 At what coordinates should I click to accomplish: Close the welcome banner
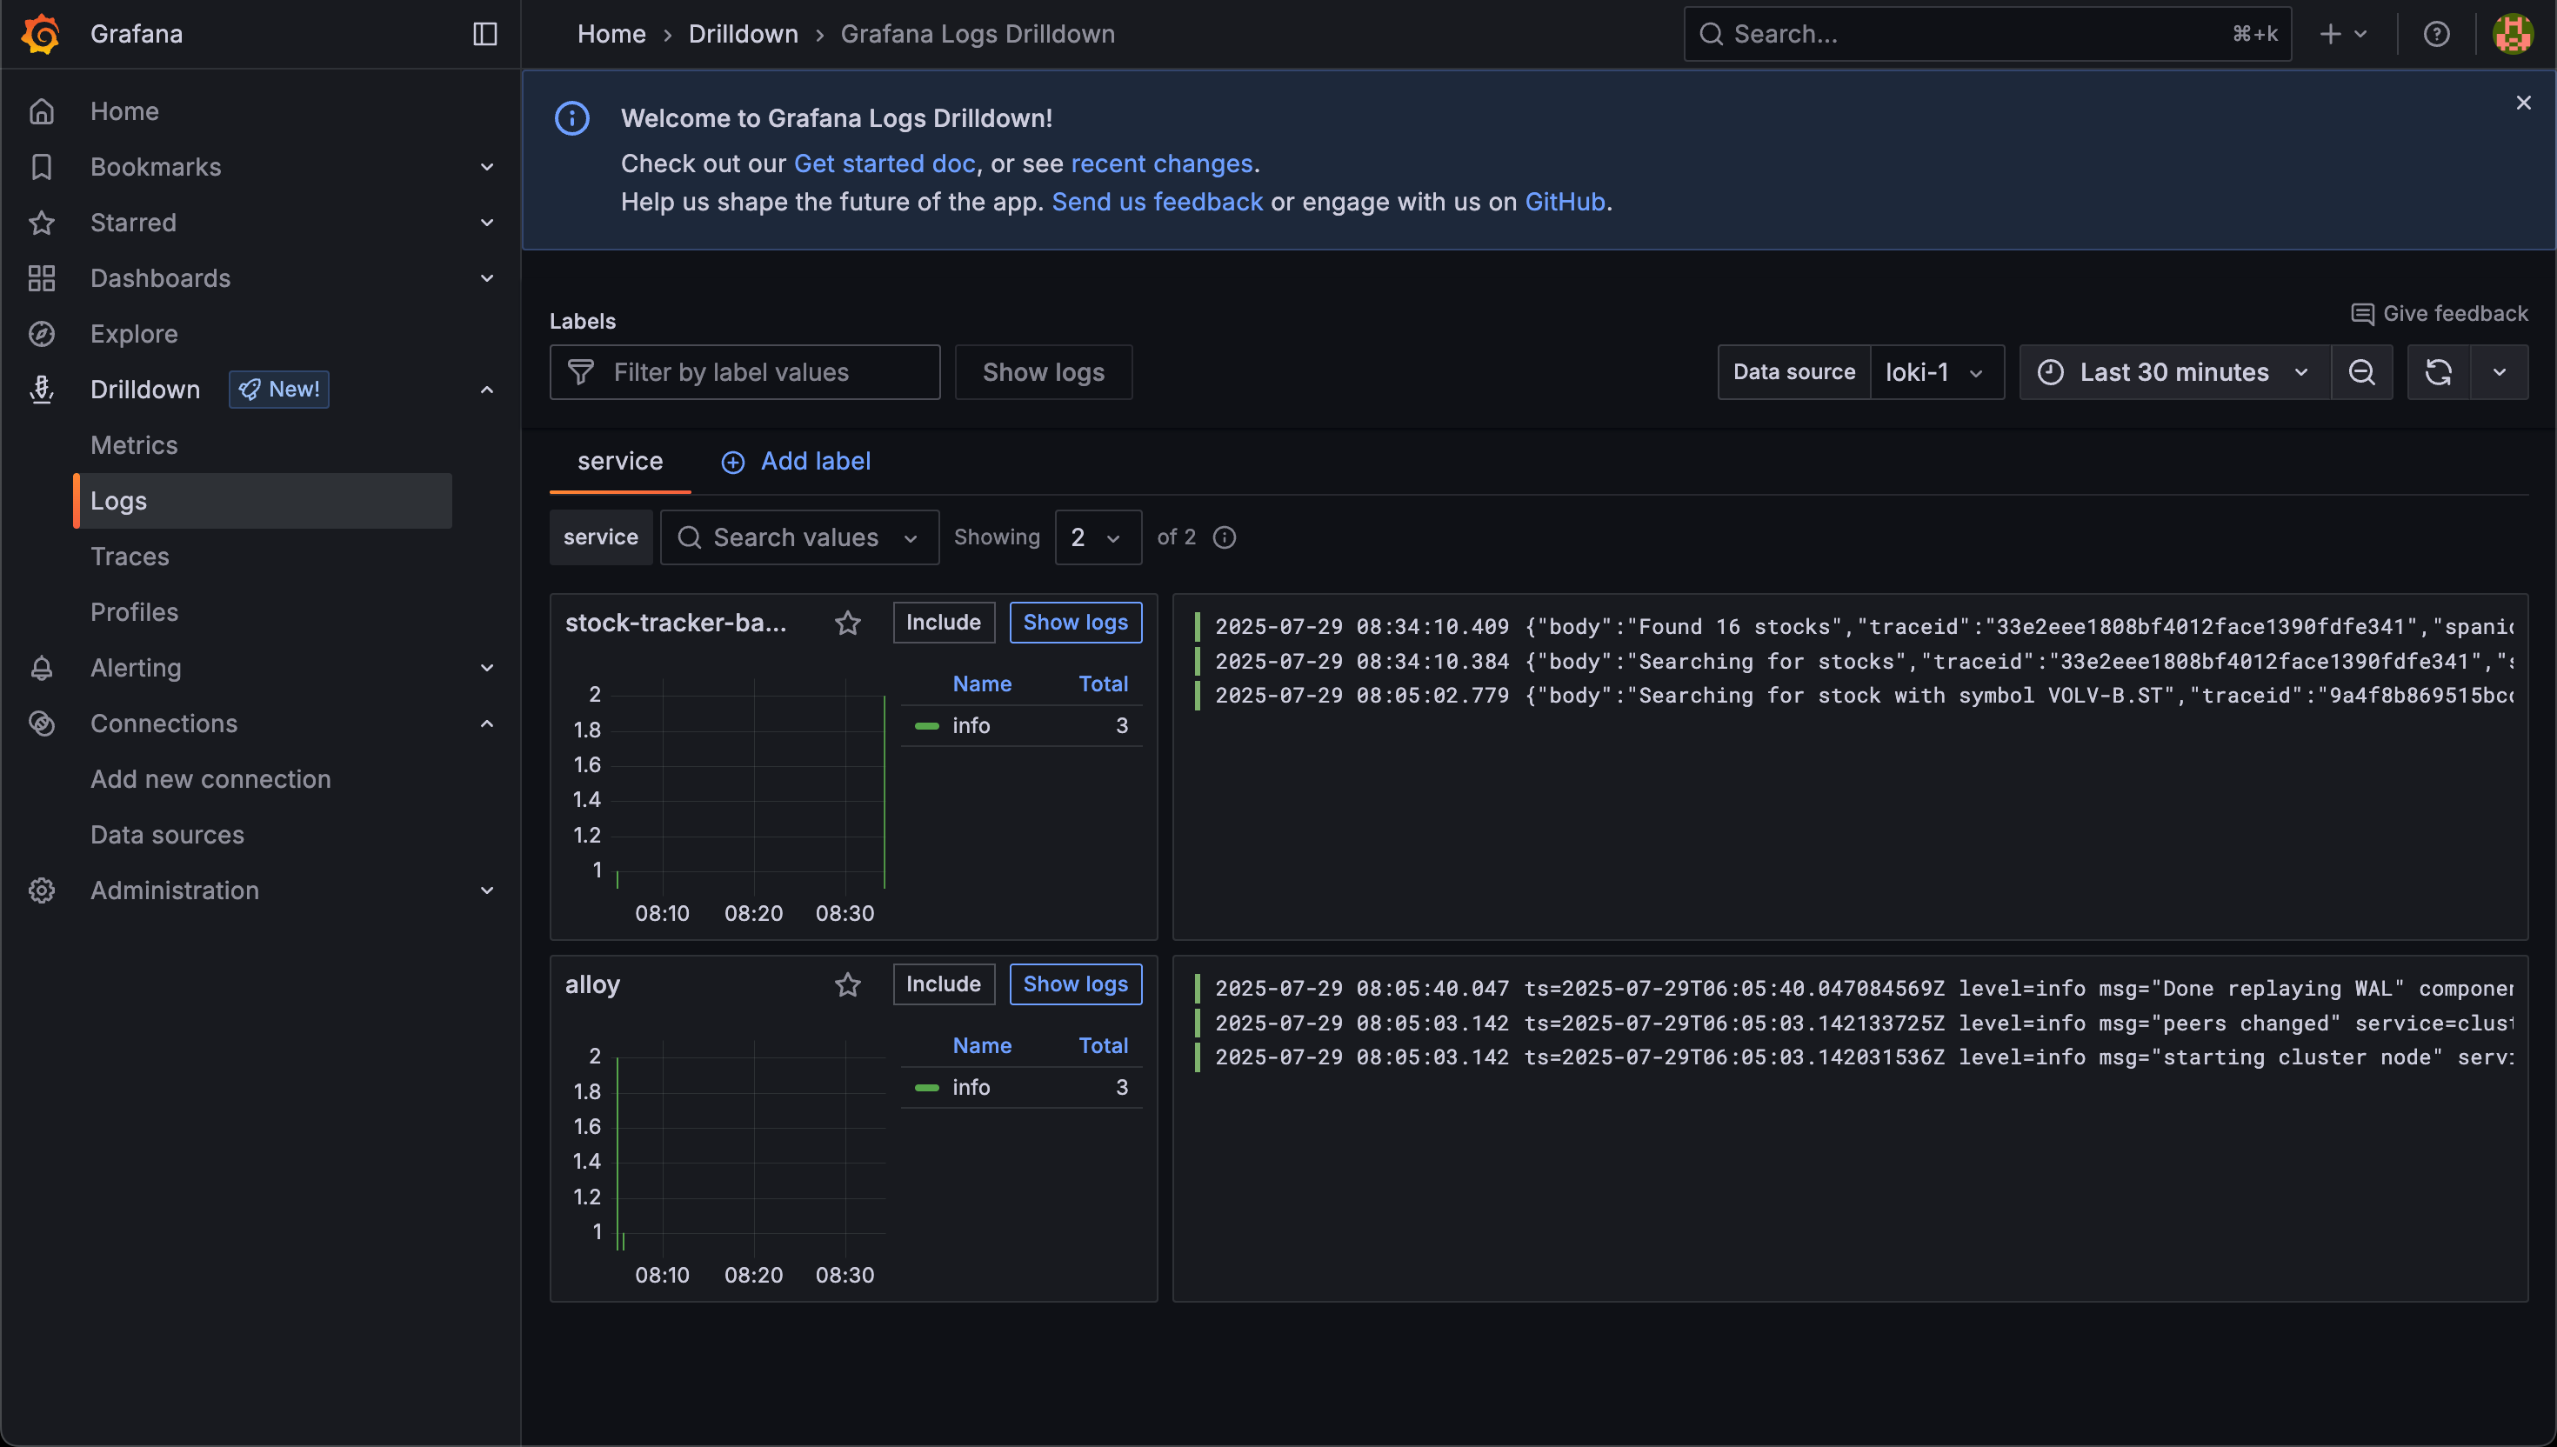[x=2522, y=103]
